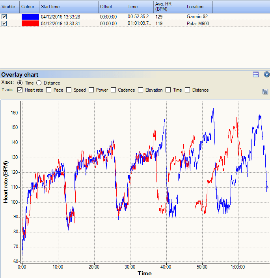Enable the Pace Y axis checkbox

tap(49, 90)
